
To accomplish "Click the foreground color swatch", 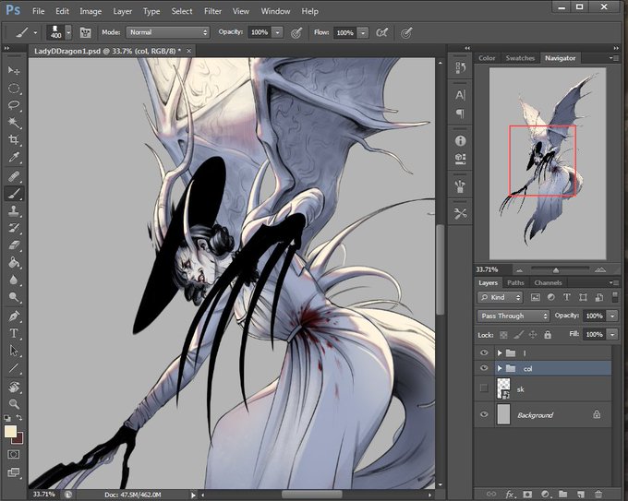I will (10, 432).
